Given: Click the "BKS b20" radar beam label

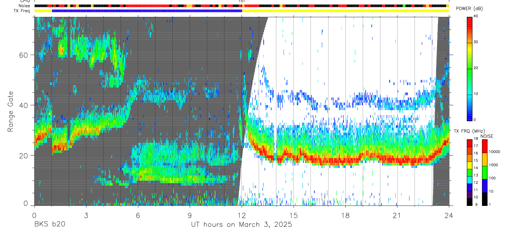Looking at the screenshot, I should pos(49,225).
